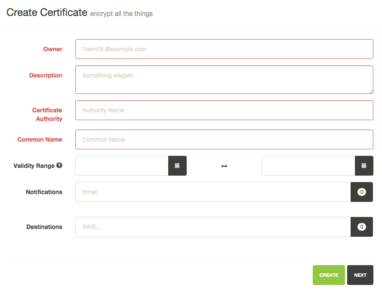382x294 pixels.
Task: Click the validity start date field
Action: (x=122, y=166)
